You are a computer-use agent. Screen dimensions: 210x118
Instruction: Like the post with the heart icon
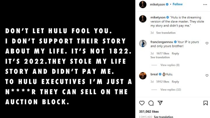(x=142, y=103)
